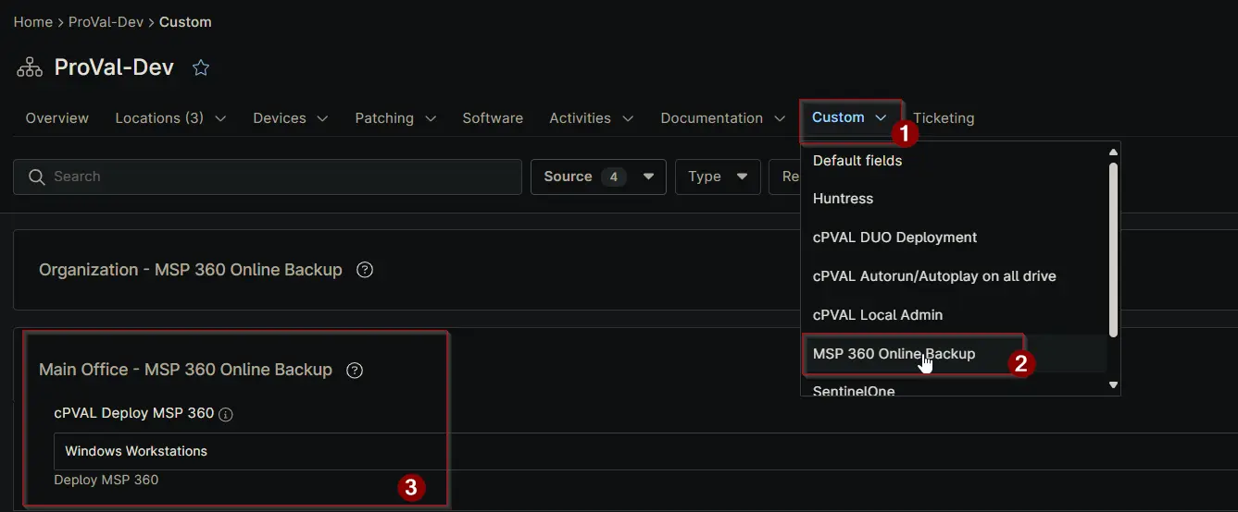Switch to the Overview tab
Screen dimensions: 1238x512
pyautogui.click(x=57, y=118)
